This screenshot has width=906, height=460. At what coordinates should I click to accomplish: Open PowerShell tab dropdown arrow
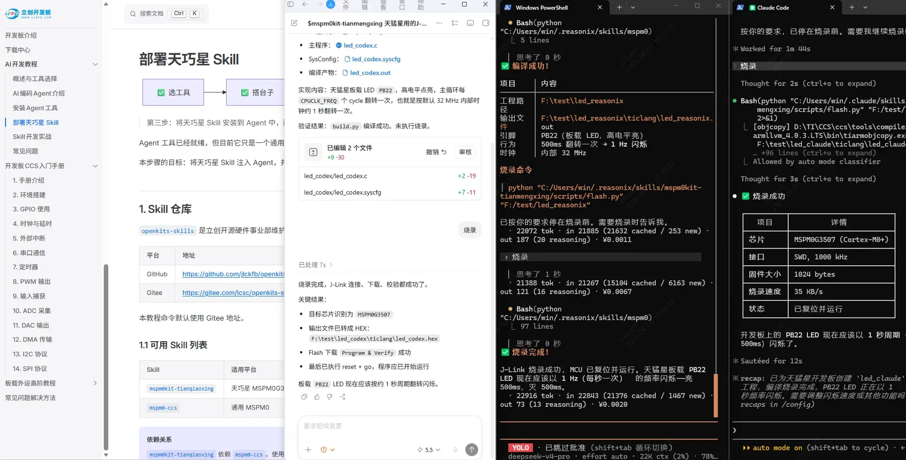coord(633,7)
